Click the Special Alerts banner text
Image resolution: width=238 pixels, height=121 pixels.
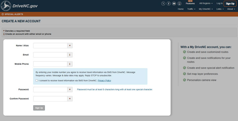pos(14,14)
